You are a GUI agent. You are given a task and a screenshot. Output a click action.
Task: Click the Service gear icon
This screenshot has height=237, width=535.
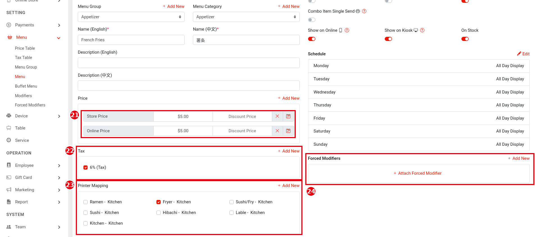point(9,140)
